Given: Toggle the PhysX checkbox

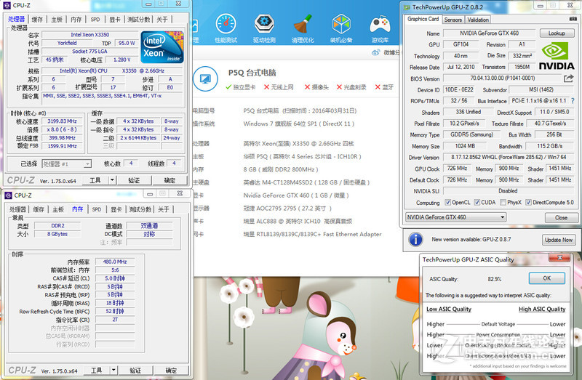Looking at the screenshot, I should (503, 202).
